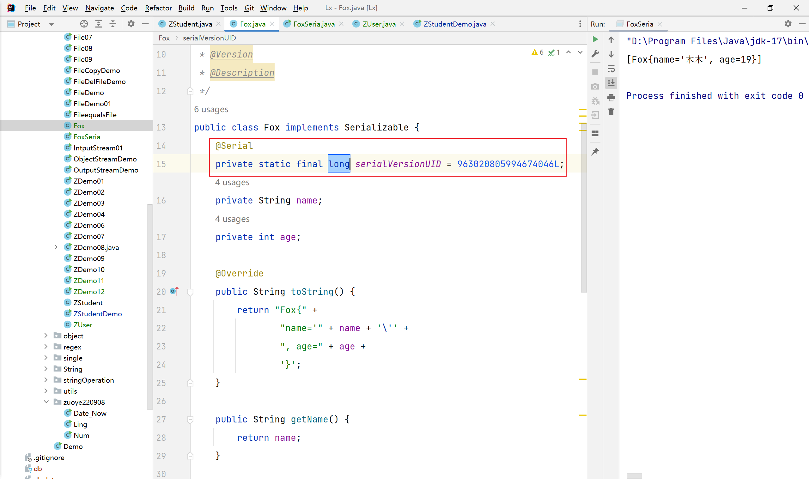This screenshot has width=809, height=479.
Task: Open the Project view dropdown
Action: tap(51, 24)
